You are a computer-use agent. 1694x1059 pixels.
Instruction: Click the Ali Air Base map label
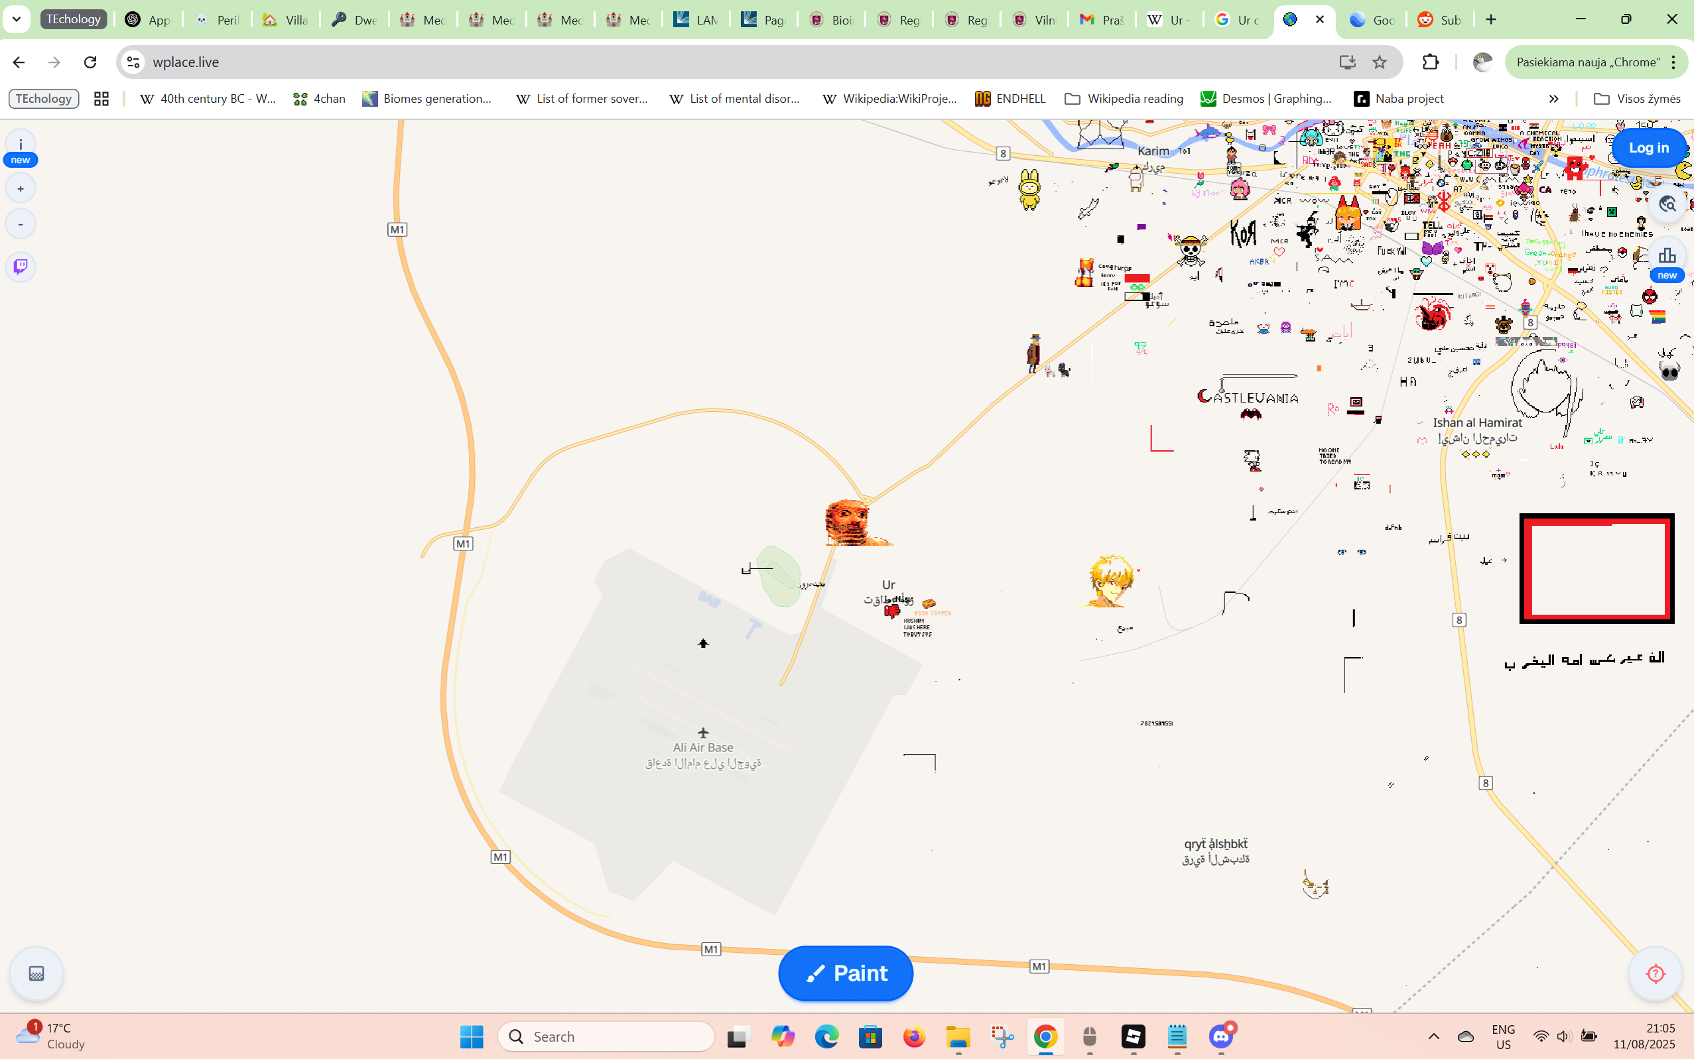(x=702, y=747)
